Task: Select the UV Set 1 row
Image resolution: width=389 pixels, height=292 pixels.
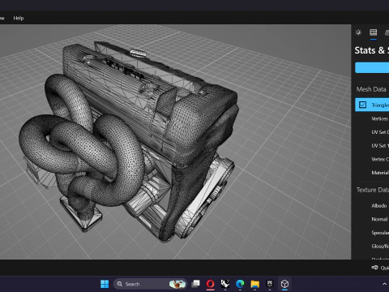Action: point(372,146)
